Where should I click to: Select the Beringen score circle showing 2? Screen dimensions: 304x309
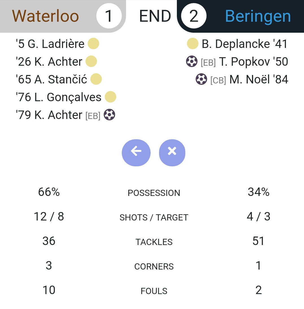pos(194,16)
